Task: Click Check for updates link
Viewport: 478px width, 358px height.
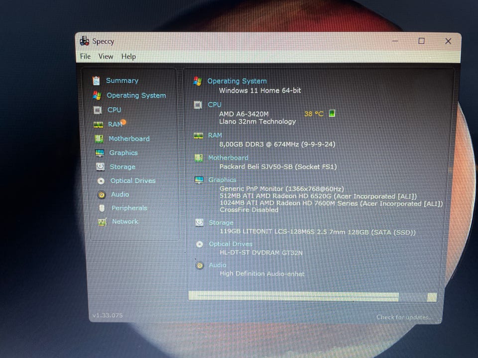Action: (x=404, y=317)
